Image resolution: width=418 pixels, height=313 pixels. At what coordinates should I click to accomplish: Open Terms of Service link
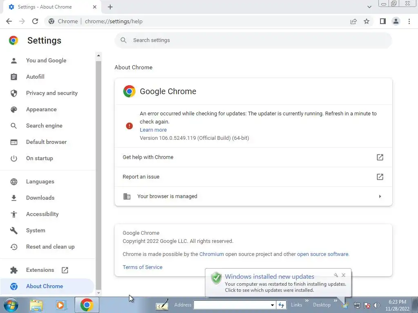(x=142, y=267)
